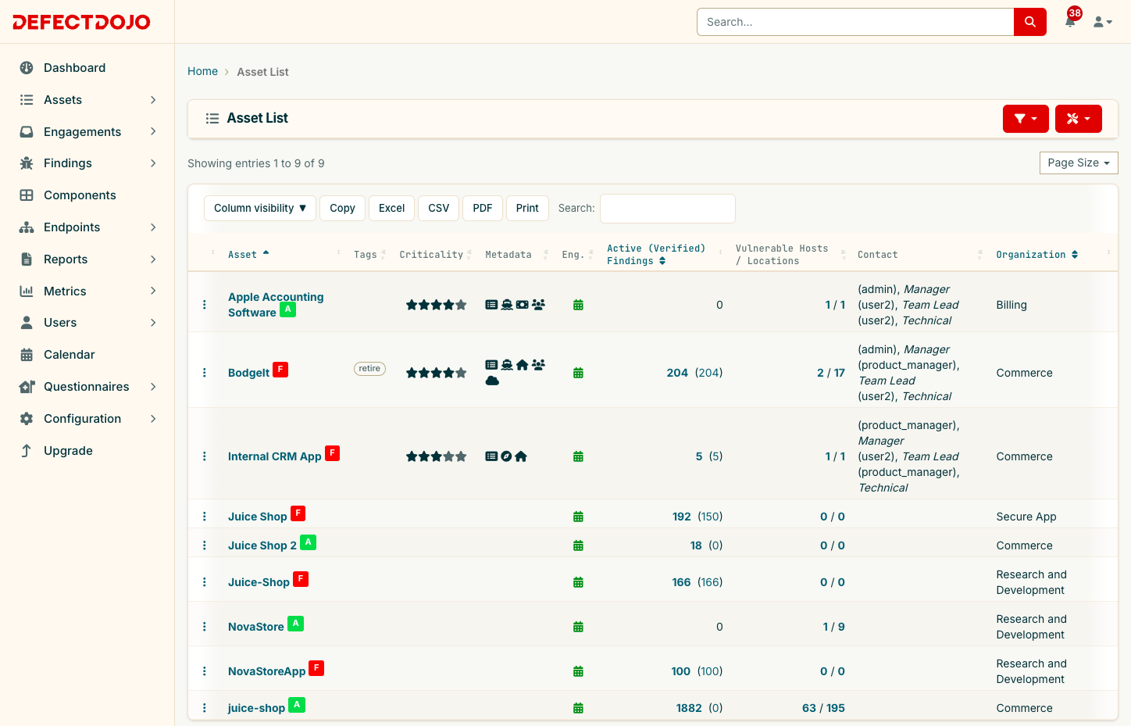Click the DefectDojo logo
This screenshot has height=726, width=1131.
tap(82, 22)
